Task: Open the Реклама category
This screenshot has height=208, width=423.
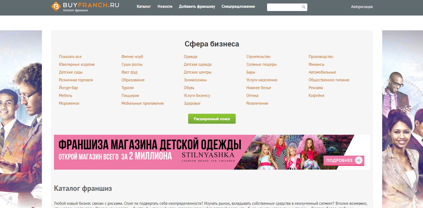Action: pyautogui.click(x=316, y=88)
